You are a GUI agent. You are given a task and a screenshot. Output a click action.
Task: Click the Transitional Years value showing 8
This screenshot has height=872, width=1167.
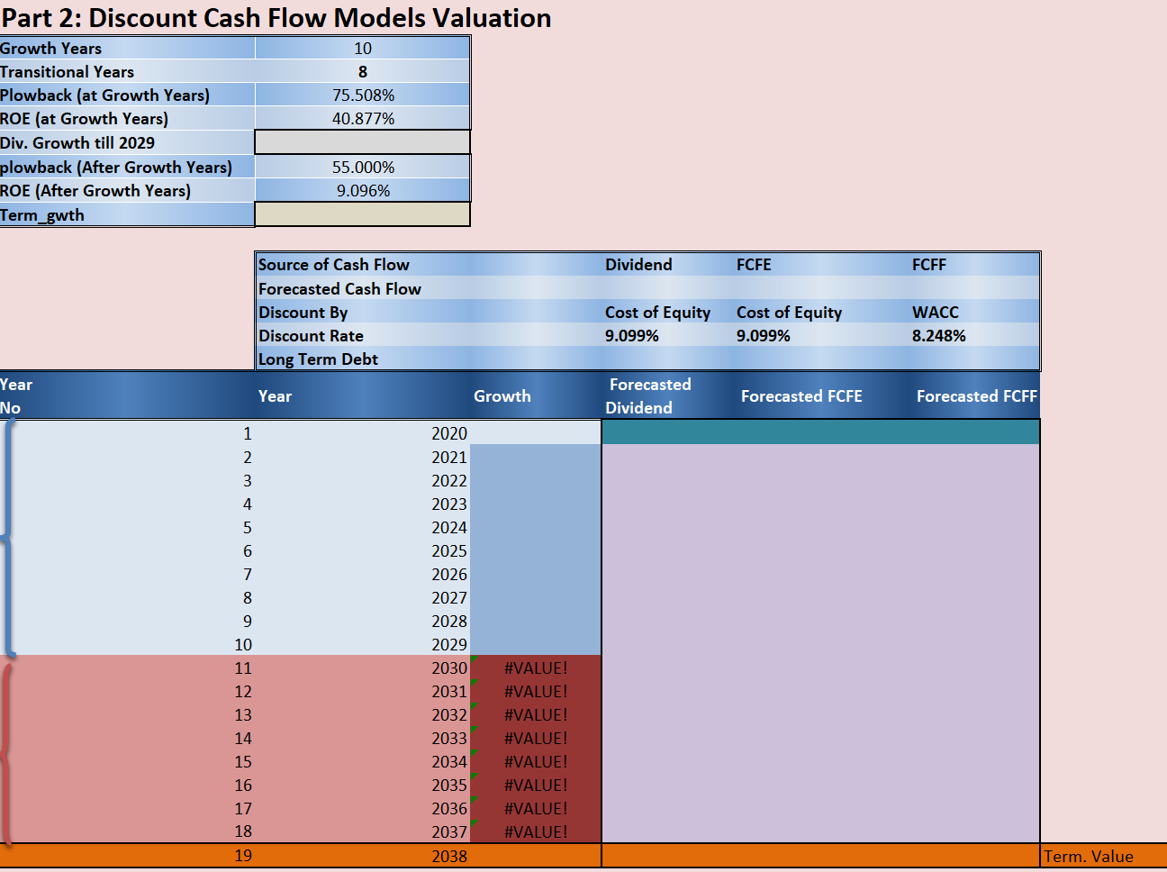coord(362,71)
